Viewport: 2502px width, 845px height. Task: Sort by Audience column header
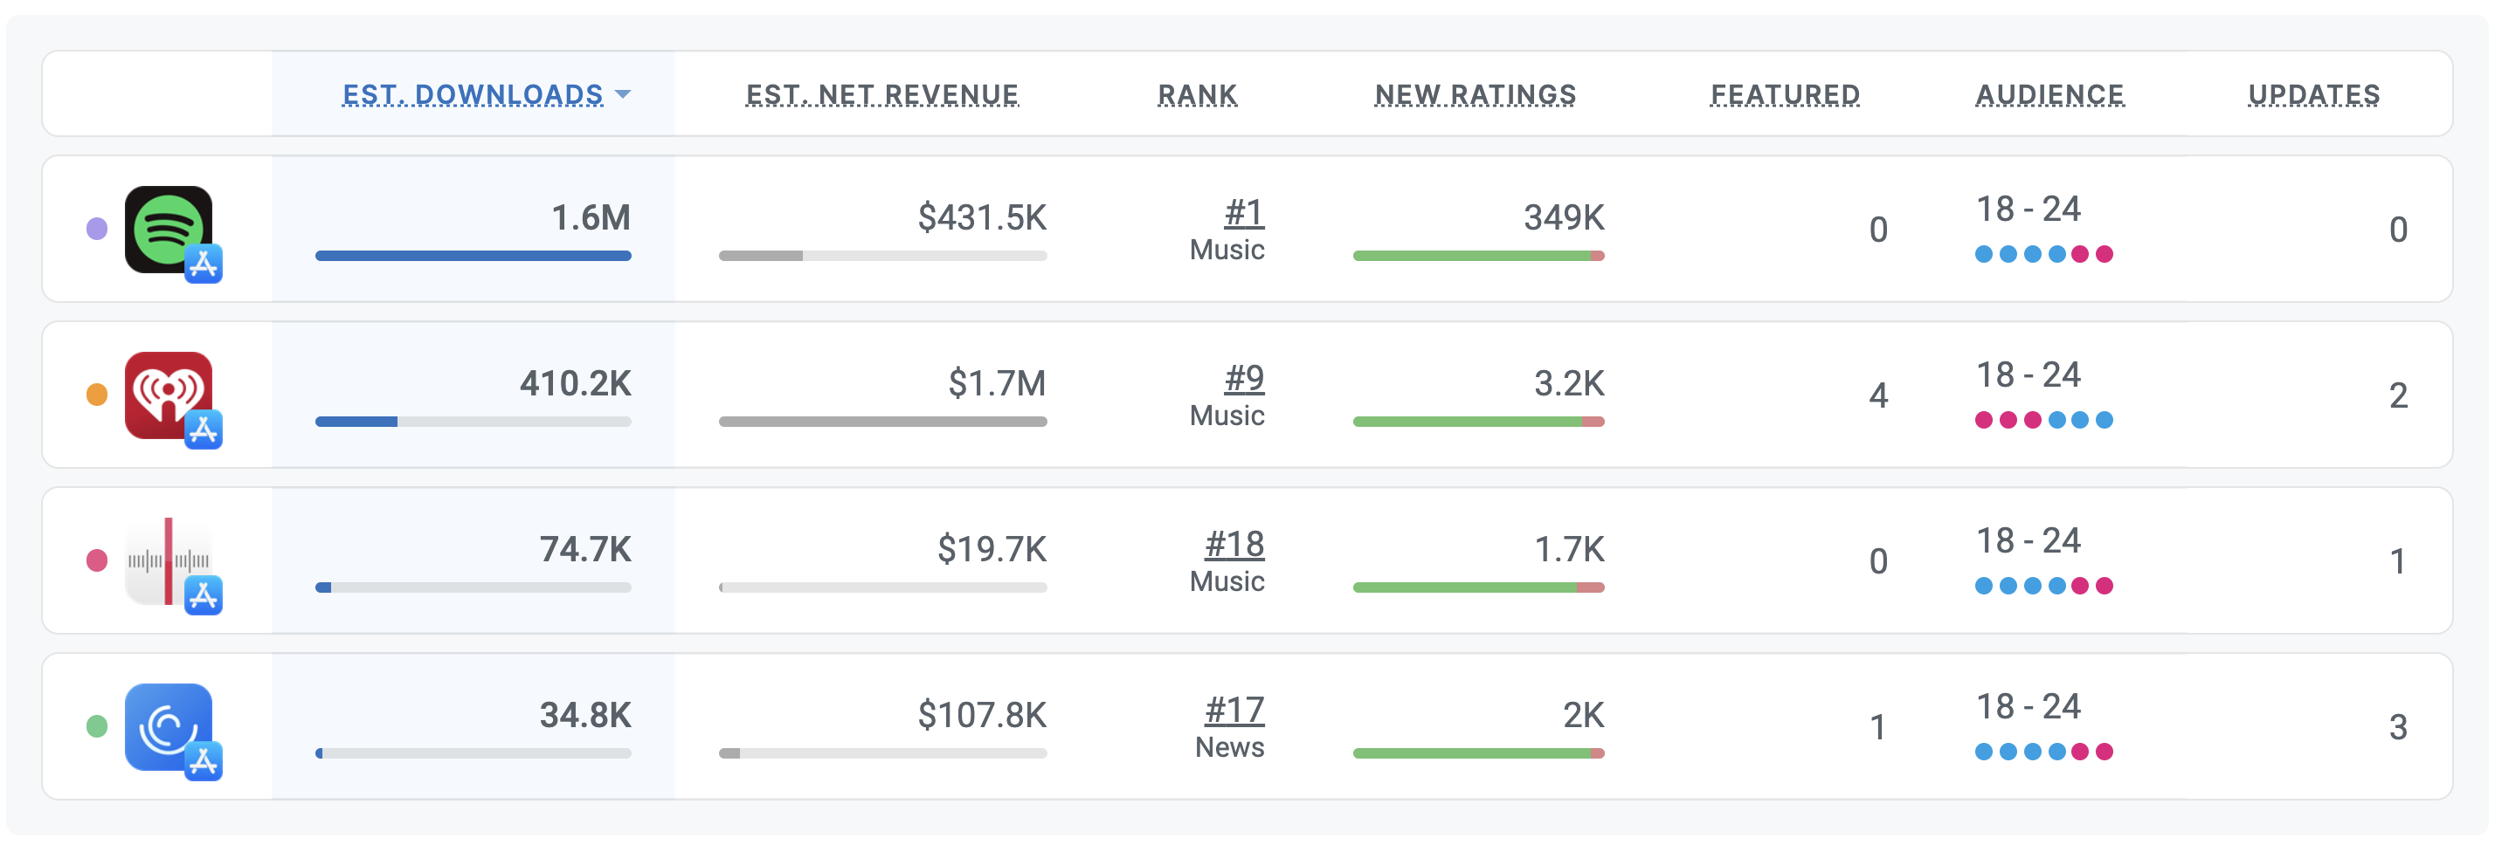[x=2050, y=95]
